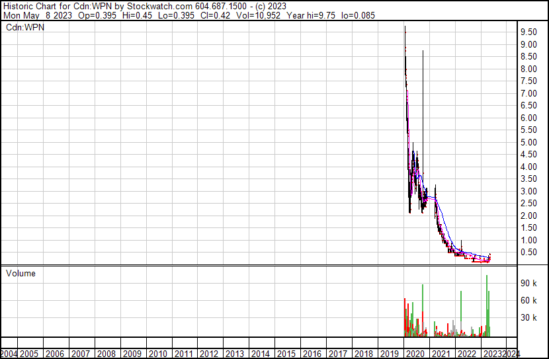Click the 2020 price spike peak near 9.75
The image size is (549, 359).
(x=405, y=27)
